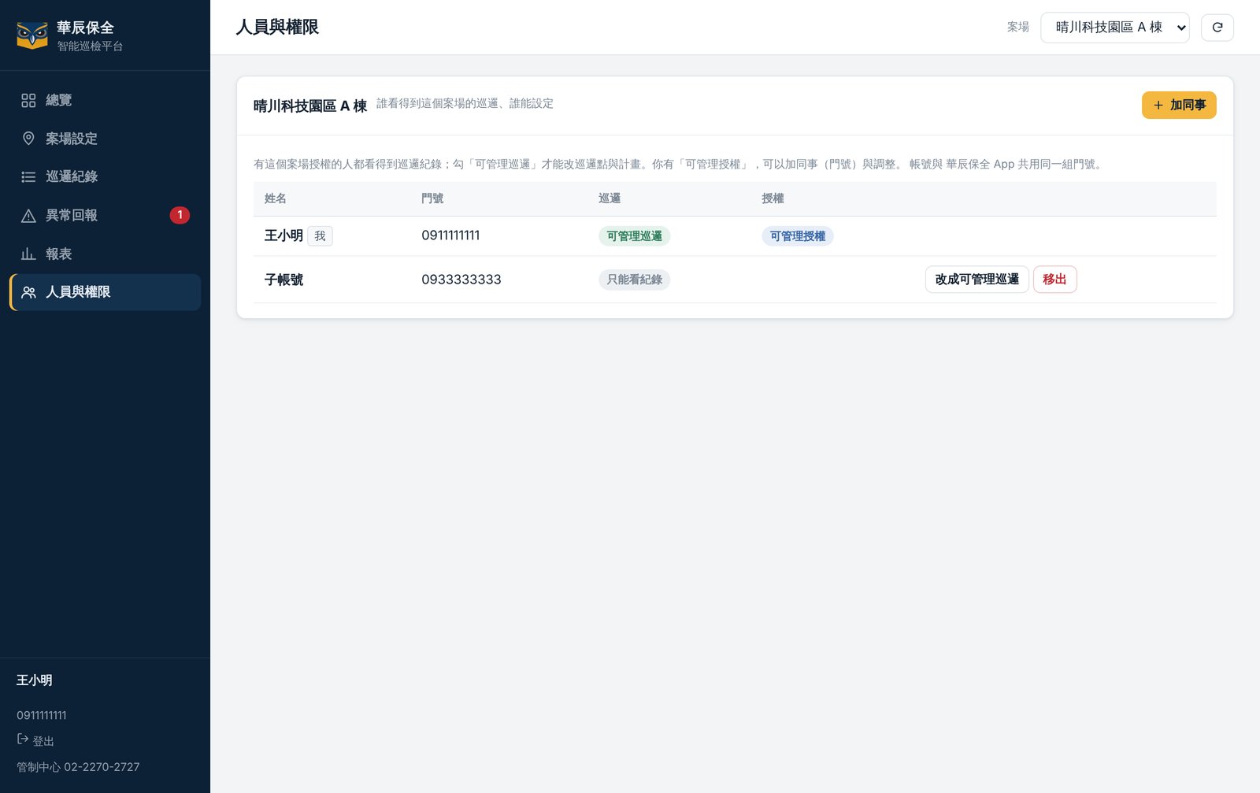Click 登出 to log out
Screen dimensions: 1260x793
tap(35, 740)
